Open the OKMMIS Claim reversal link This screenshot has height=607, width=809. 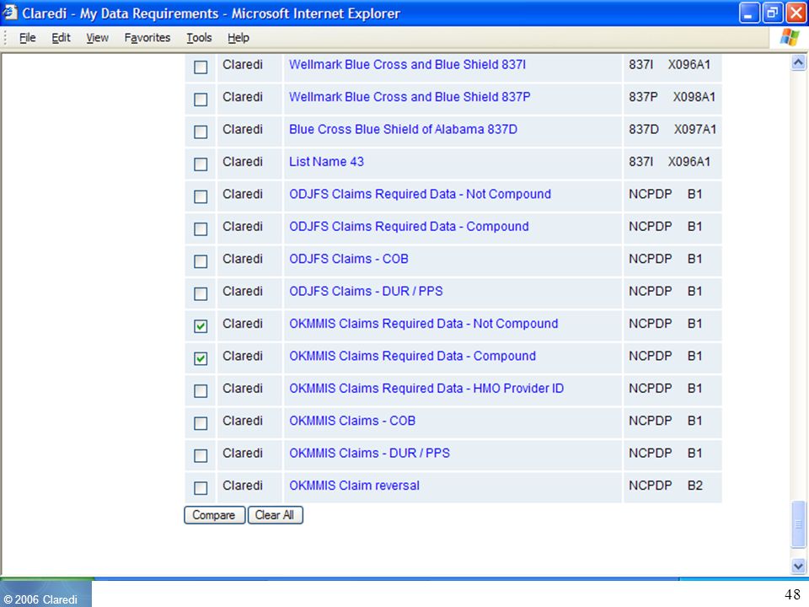tap(354, 486)
